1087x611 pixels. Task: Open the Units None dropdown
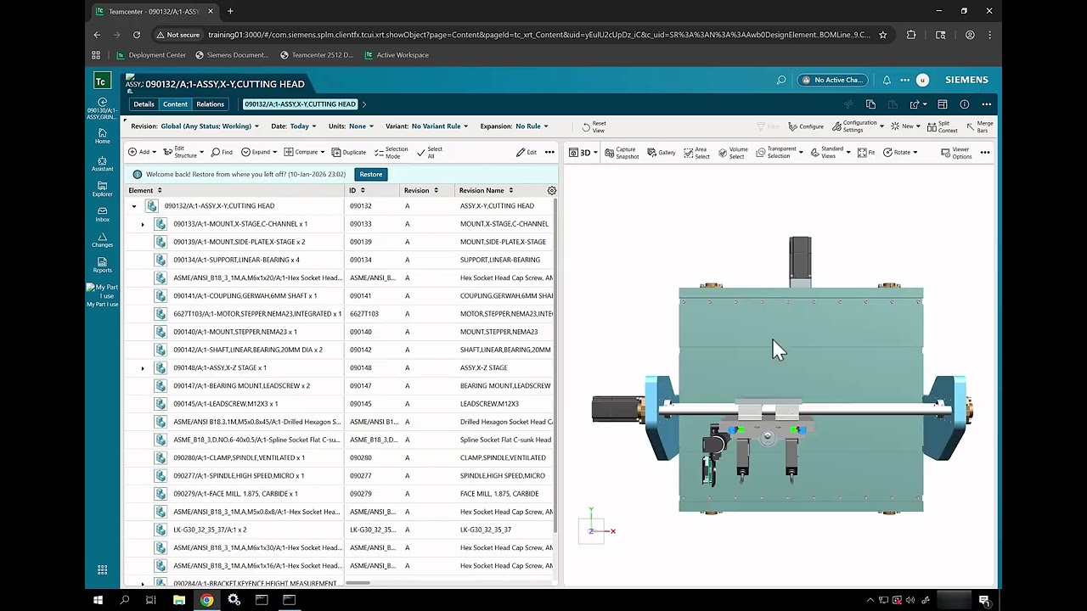click(361, 126)
